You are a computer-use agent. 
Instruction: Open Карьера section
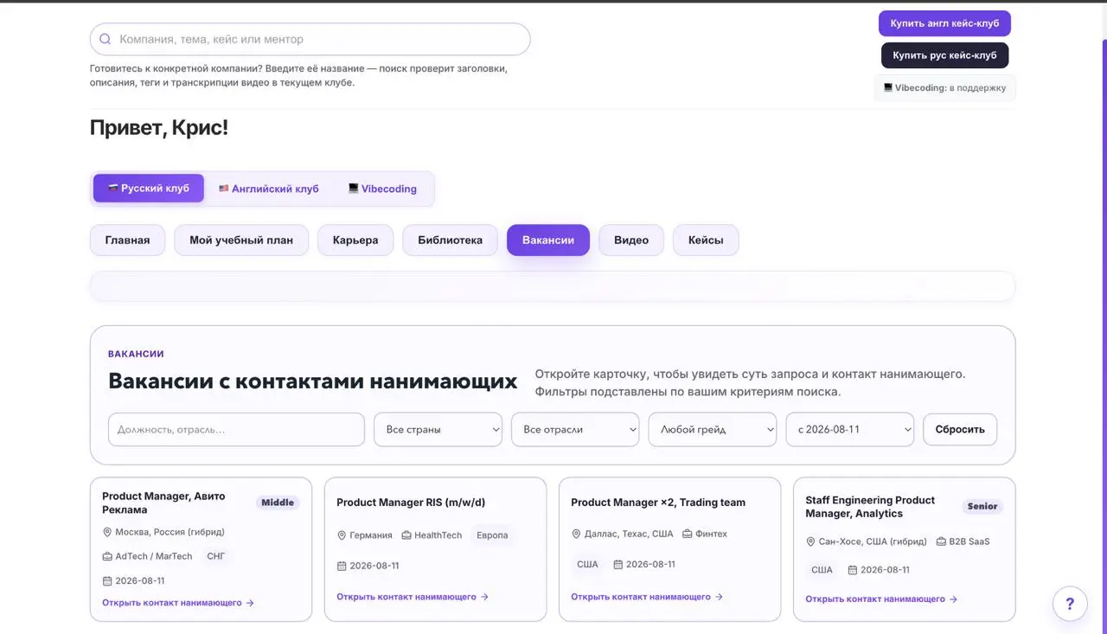click(355, 240)
